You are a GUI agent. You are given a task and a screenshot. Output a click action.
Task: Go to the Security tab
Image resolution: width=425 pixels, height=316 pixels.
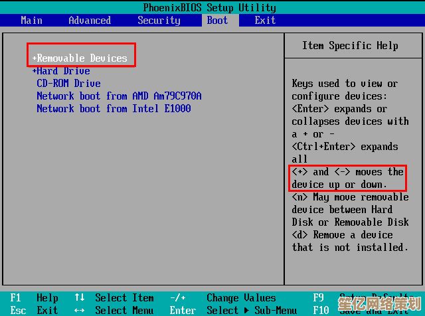pyautogui.click(x=159, y=20)
